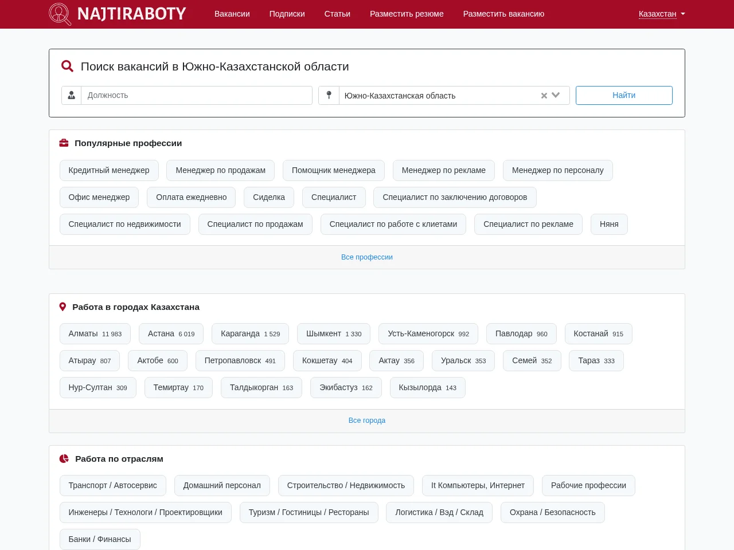Open the Все города link
The width and height of the screenshot is (734, 550).
coord(367,421)
